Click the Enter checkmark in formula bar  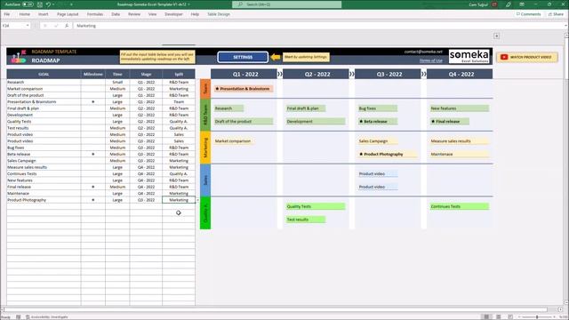coord(56,26)
